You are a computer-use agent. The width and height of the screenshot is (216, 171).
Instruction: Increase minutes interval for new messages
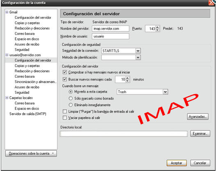pos(127,78)
